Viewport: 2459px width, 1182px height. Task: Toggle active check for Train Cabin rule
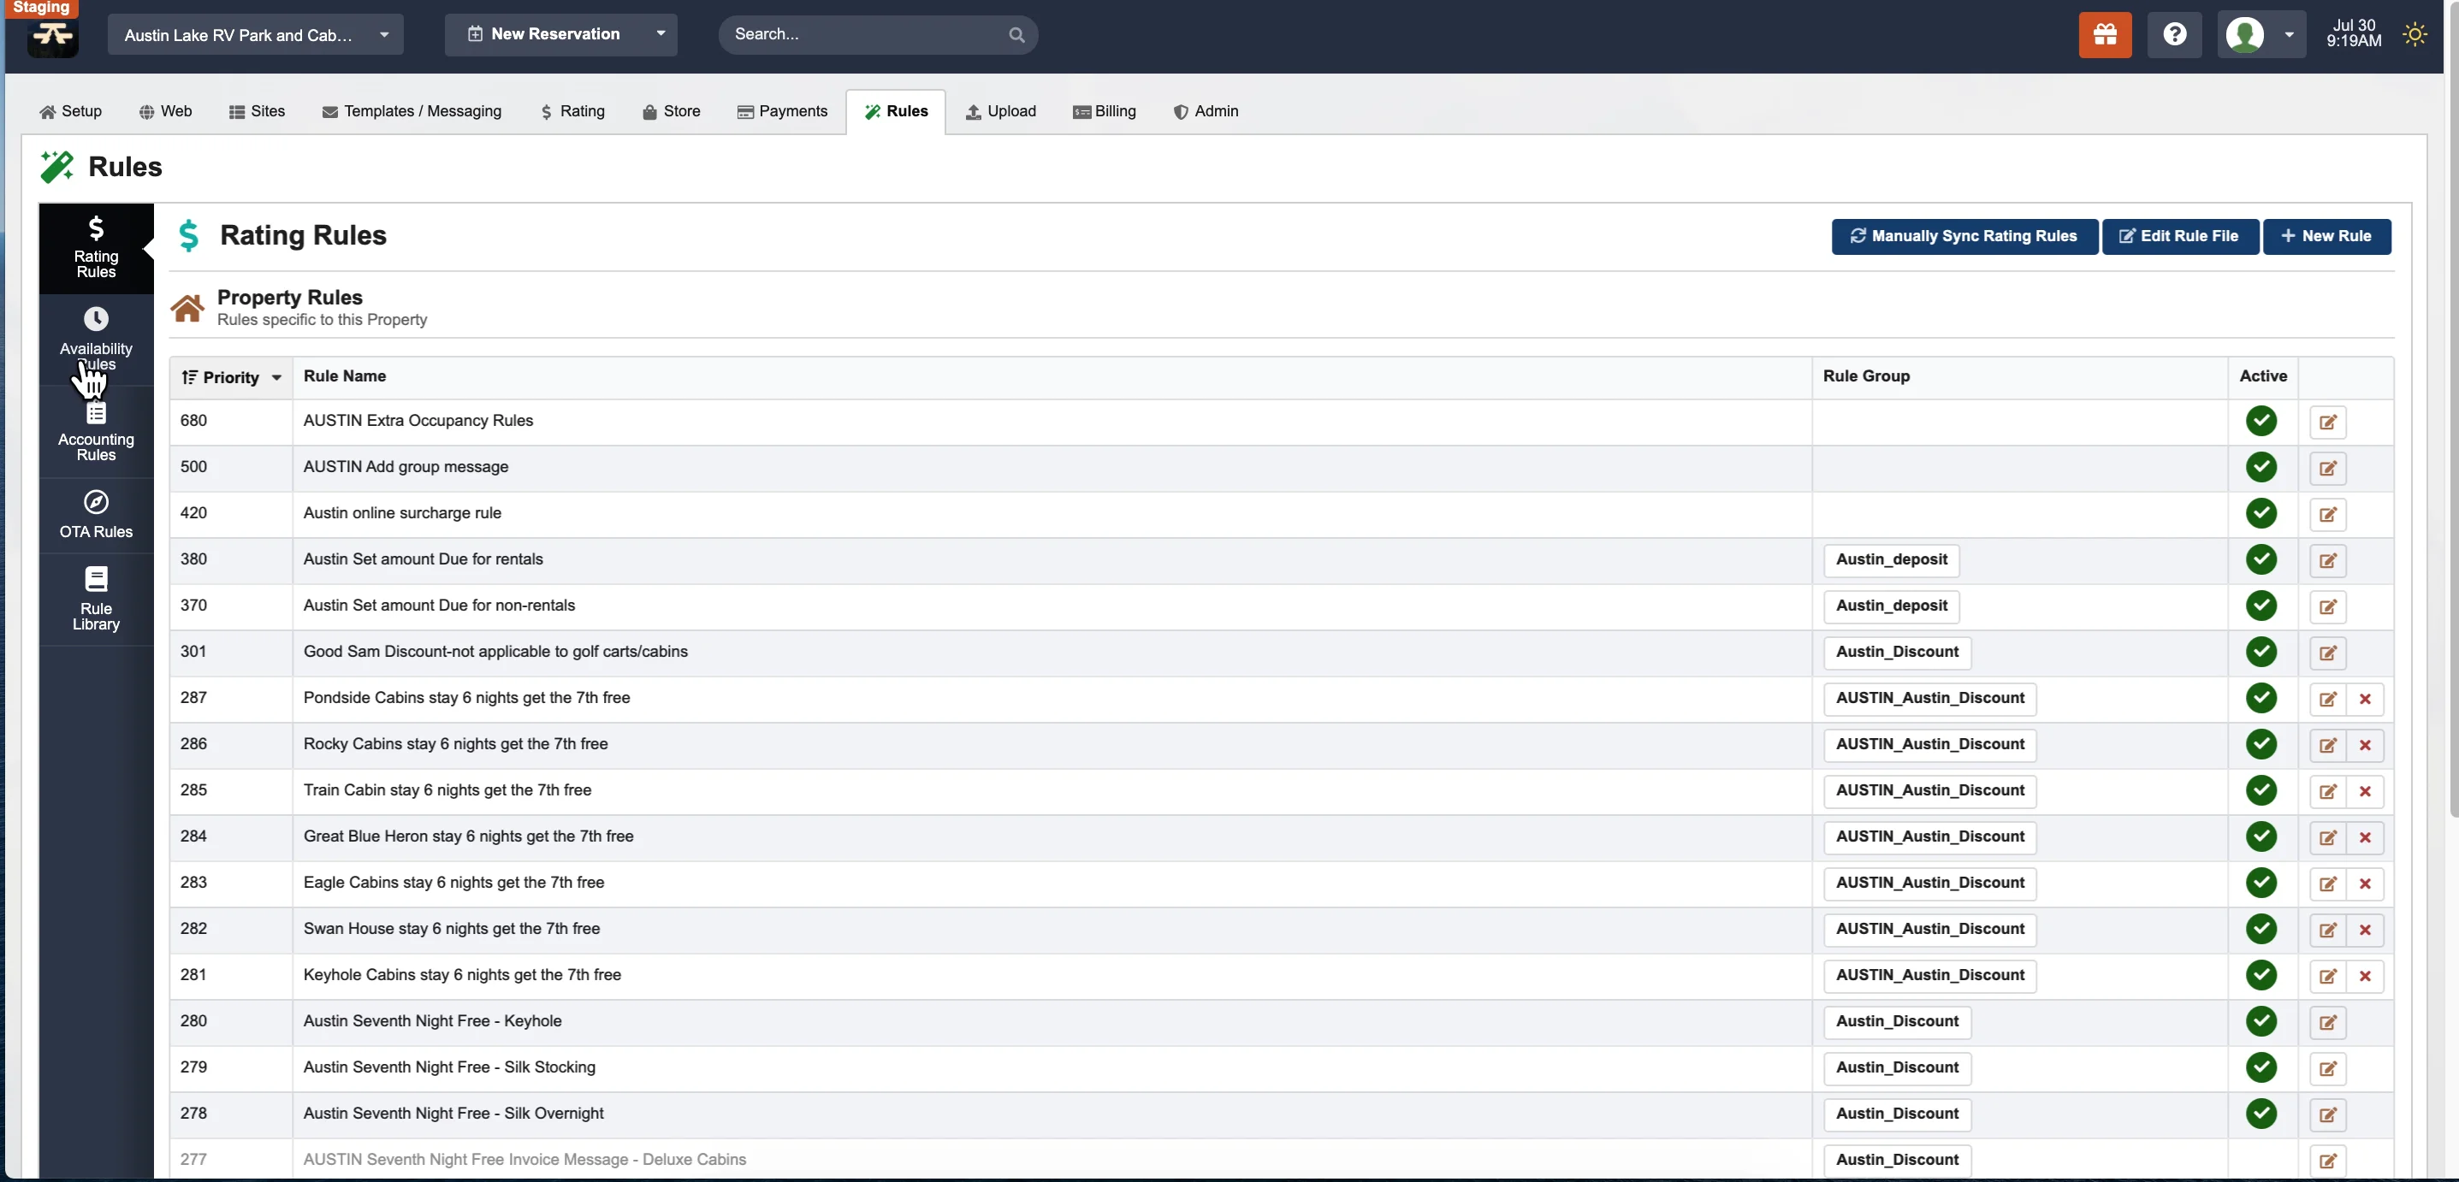pyautogui.click(x=2261, y=790)
